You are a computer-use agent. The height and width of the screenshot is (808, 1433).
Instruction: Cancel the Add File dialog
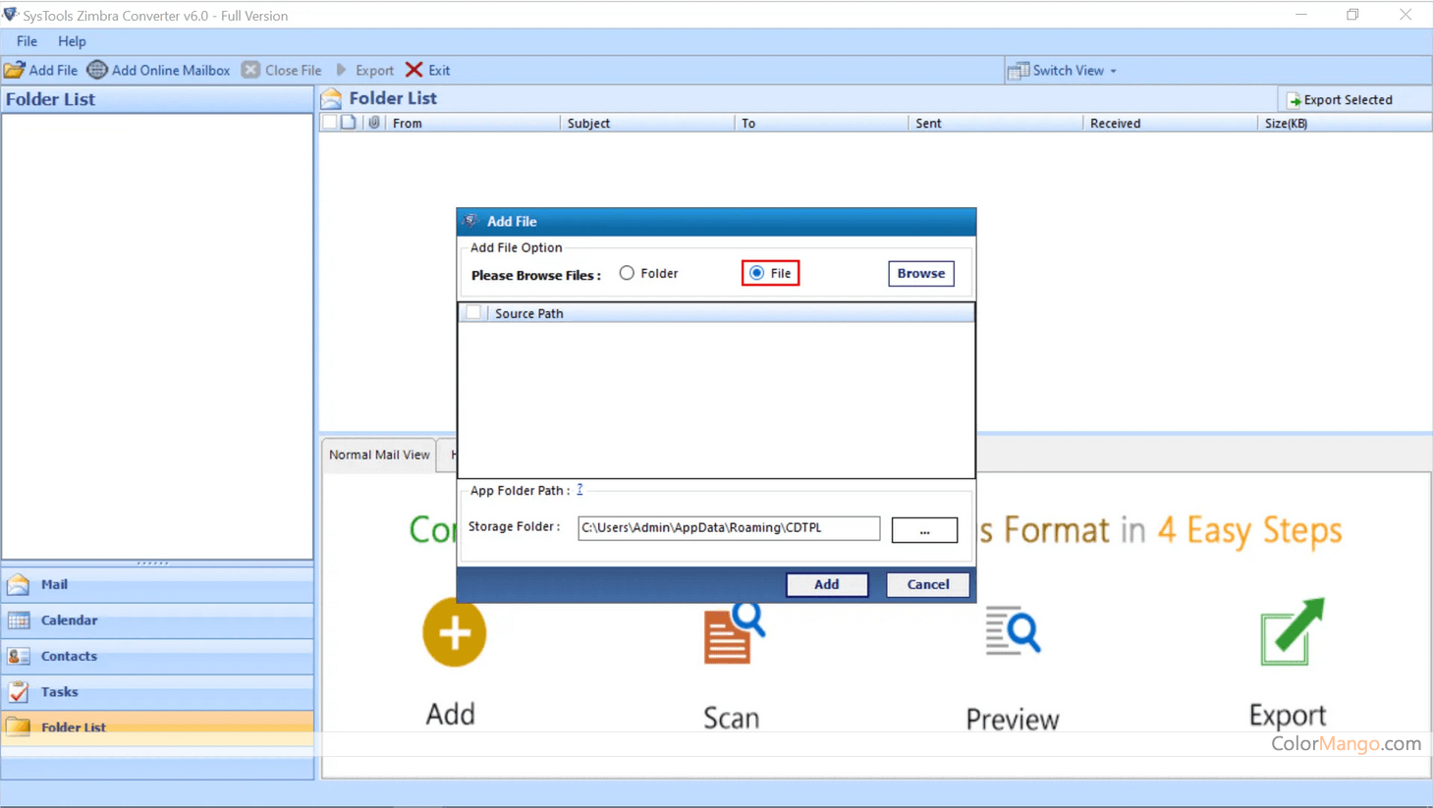coord(927,584)
